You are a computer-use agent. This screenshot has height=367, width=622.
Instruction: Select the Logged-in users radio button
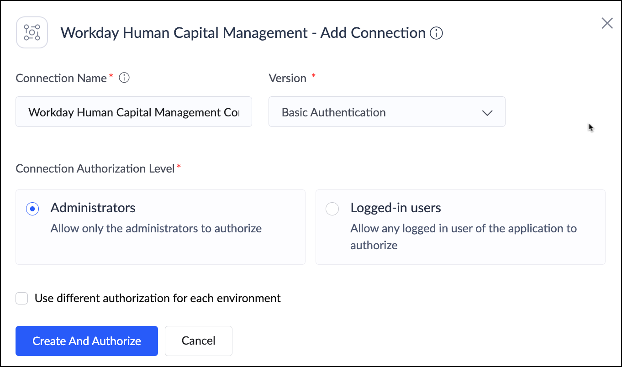click(332, 209)
